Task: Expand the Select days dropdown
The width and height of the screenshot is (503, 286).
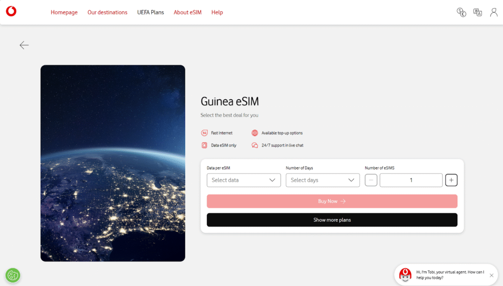Action: (322, 180)
